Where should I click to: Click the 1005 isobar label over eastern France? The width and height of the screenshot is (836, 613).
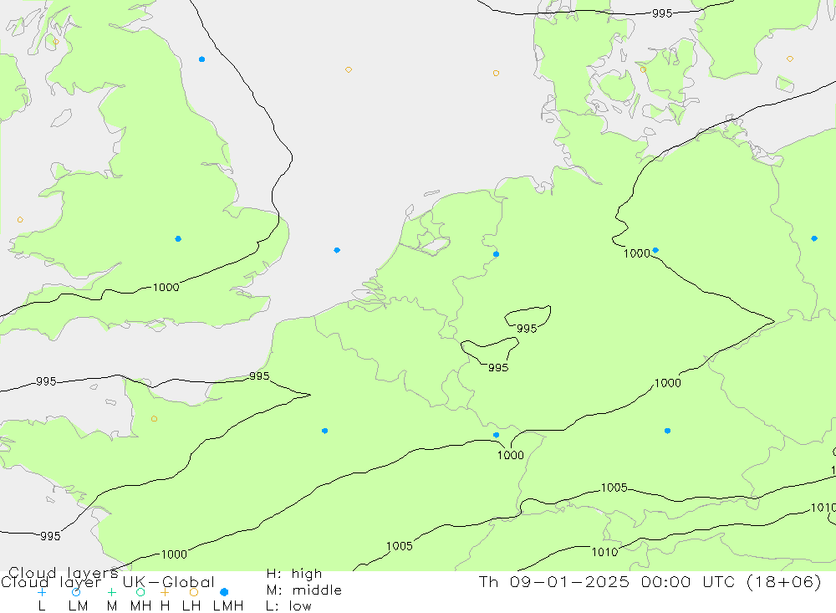[x=400, y=546]
